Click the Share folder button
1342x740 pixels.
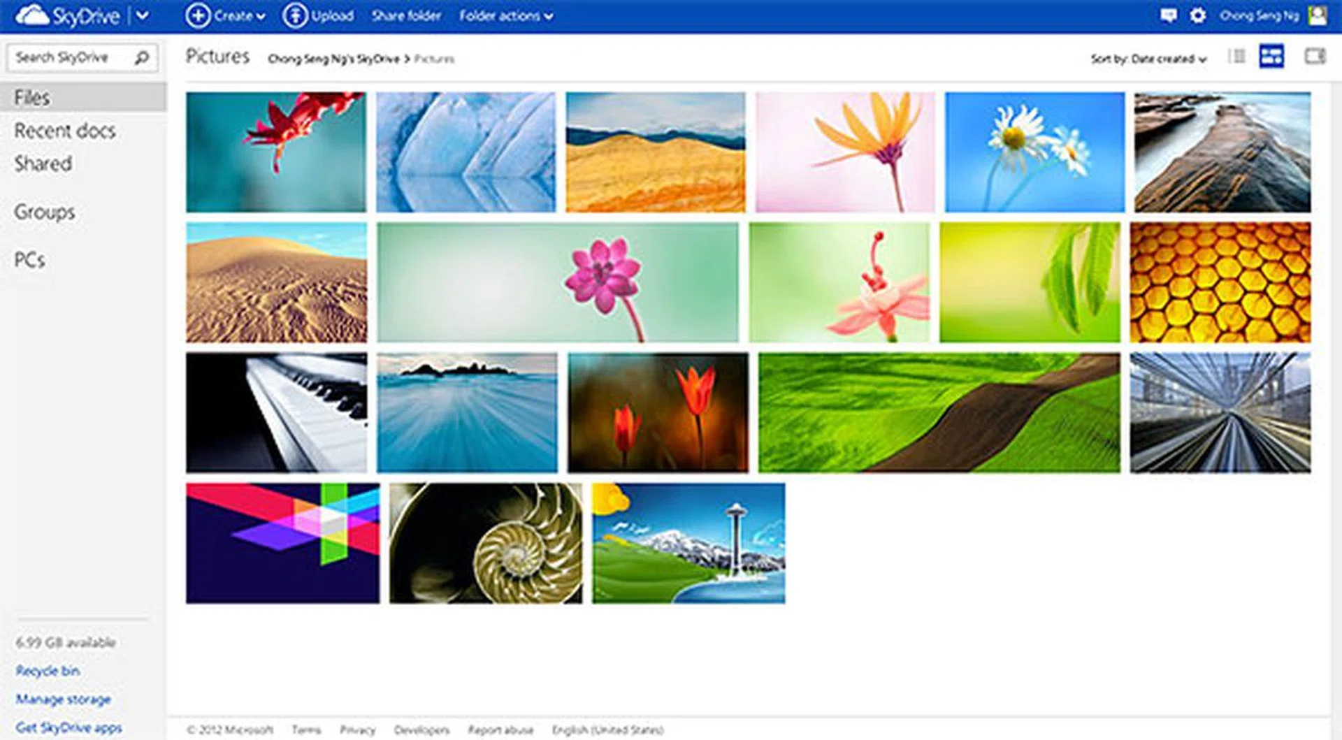point(406,15)
